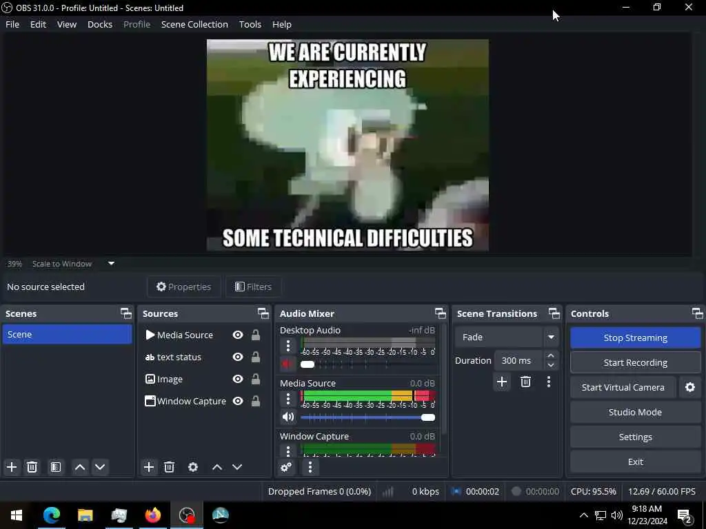Float the Scenes dock icon
This screenshot has height=529, width=706.
[x=126, y=313]
